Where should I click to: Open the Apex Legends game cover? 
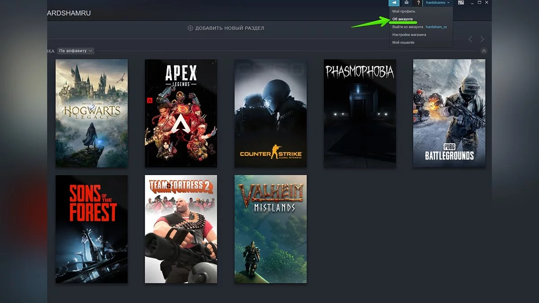pyautogui.click(x=181, y=114)
